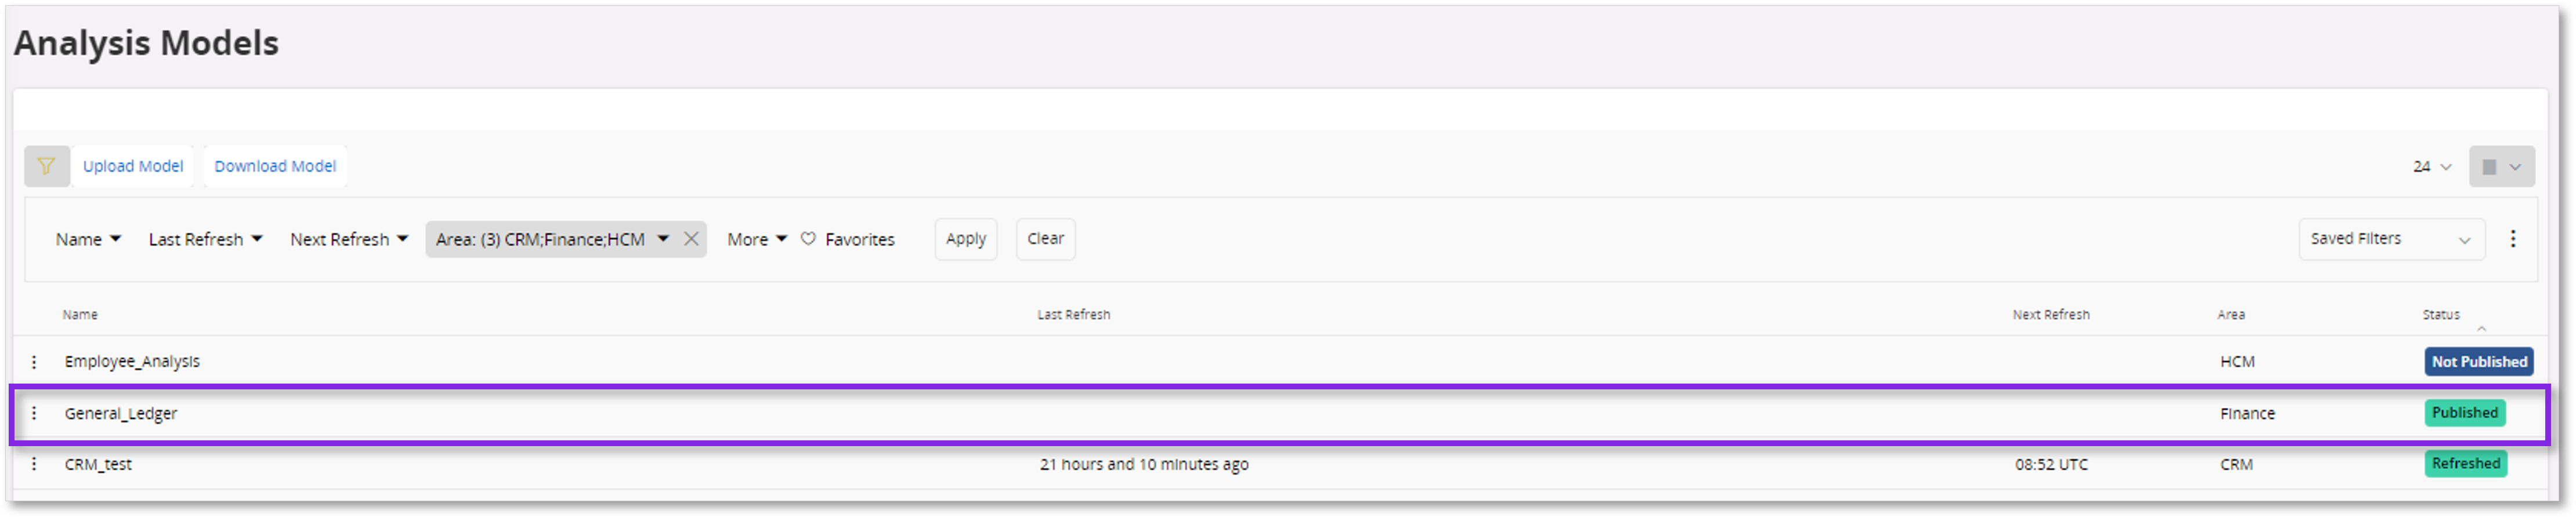
Task: Open the Area filter dropdown
Action: pyautogui.click(x=662, y=239)
